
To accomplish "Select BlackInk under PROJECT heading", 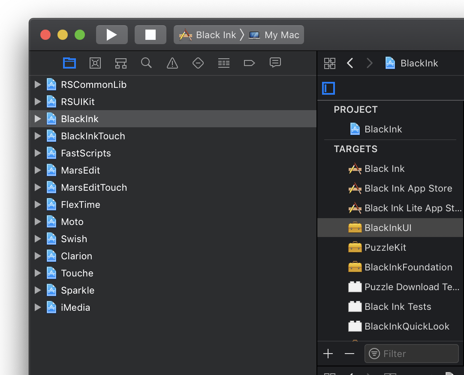I will [391, 129].
